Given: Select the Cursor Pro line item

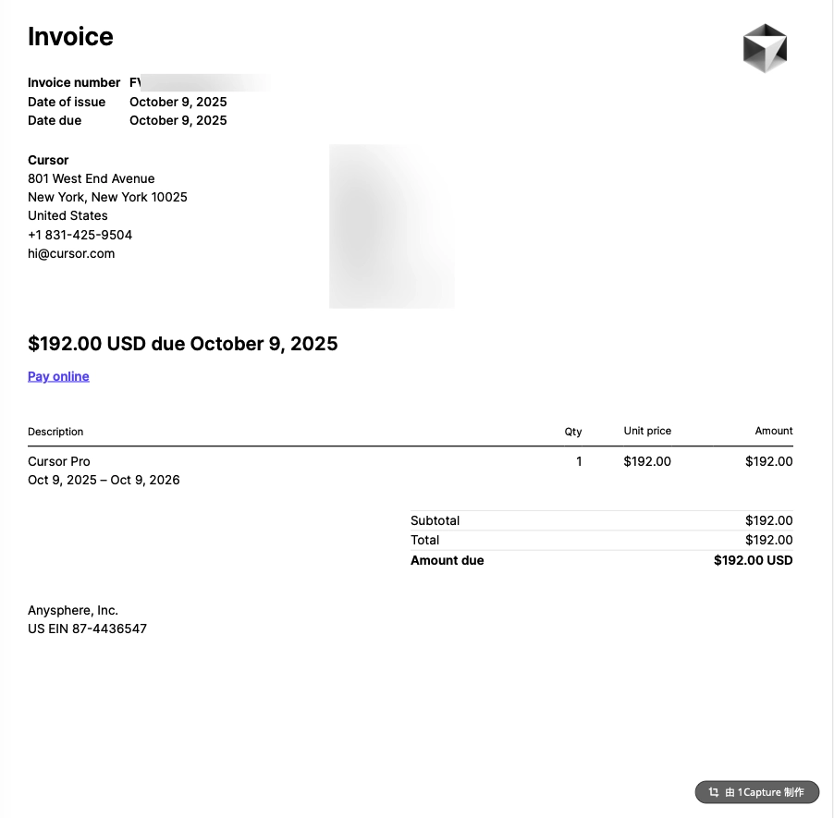Looking at the screenshot, I should 59,461.
